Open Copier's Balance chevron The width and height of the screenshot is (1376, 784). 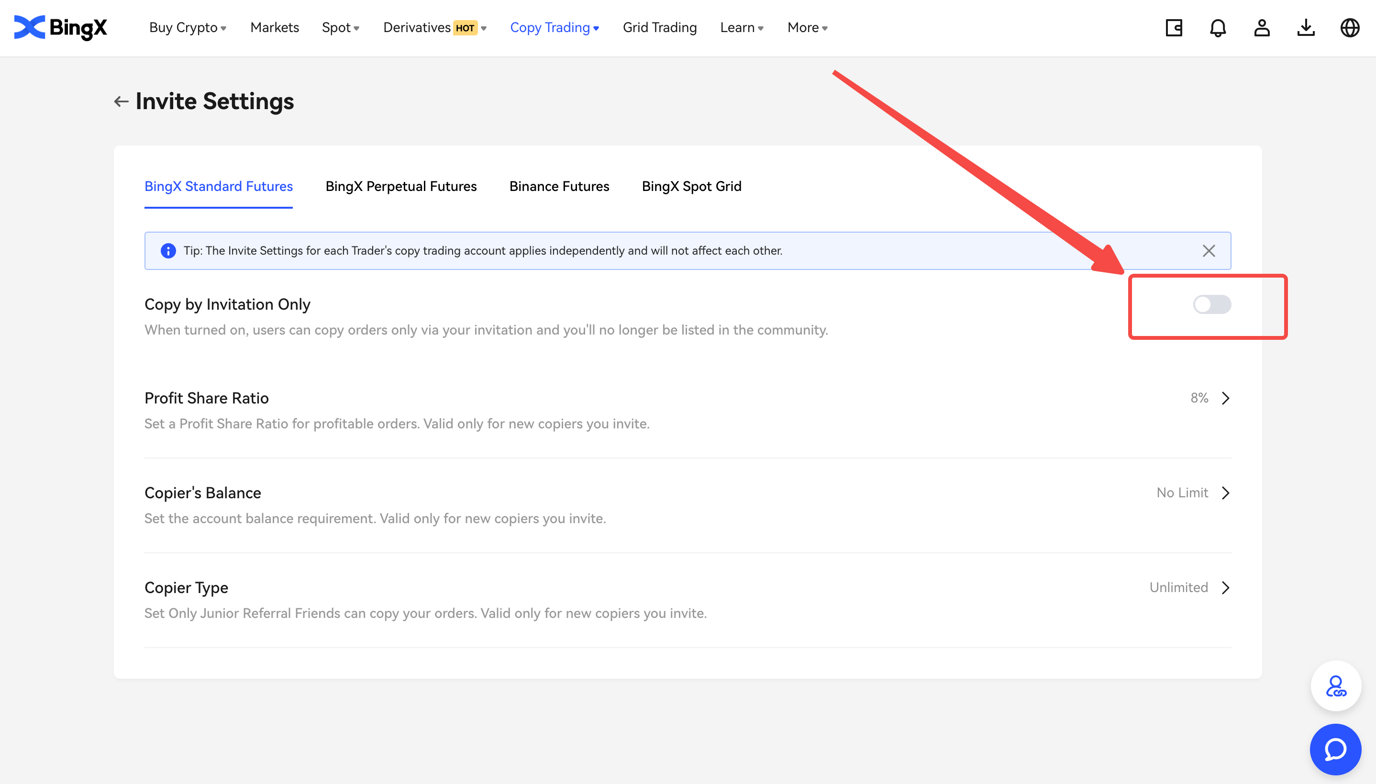tap(1226, 493)
